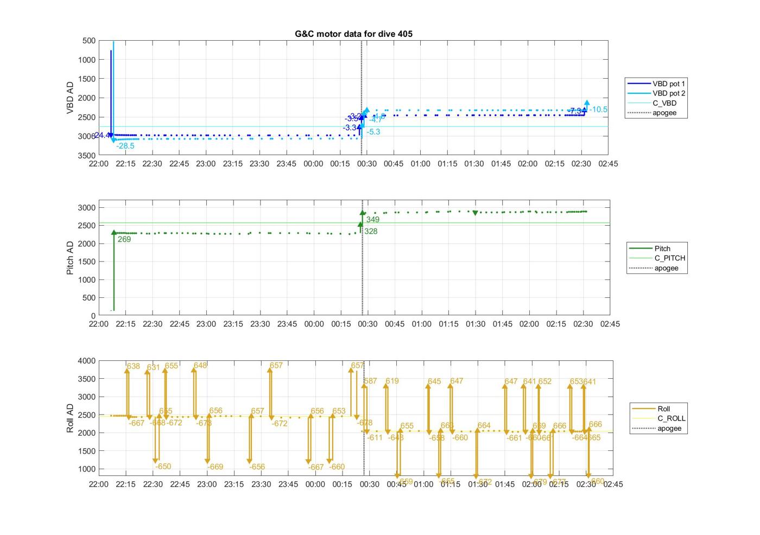Click the "Pitch AD" y-axis label
This screenshot has width=760, height=535.
click(x=70, y=258)
